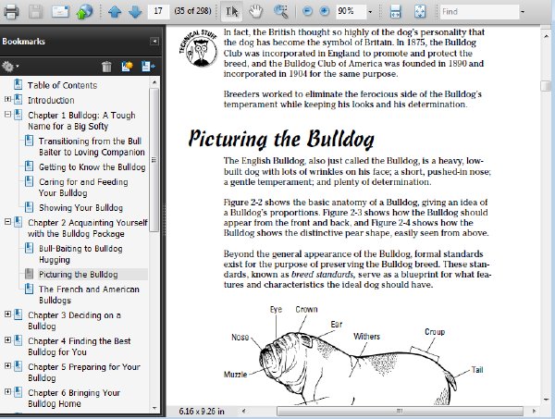555x419 pixels.
Task: Fit one full page view icon
Action: pyautogui.click(x=420, y=12)
